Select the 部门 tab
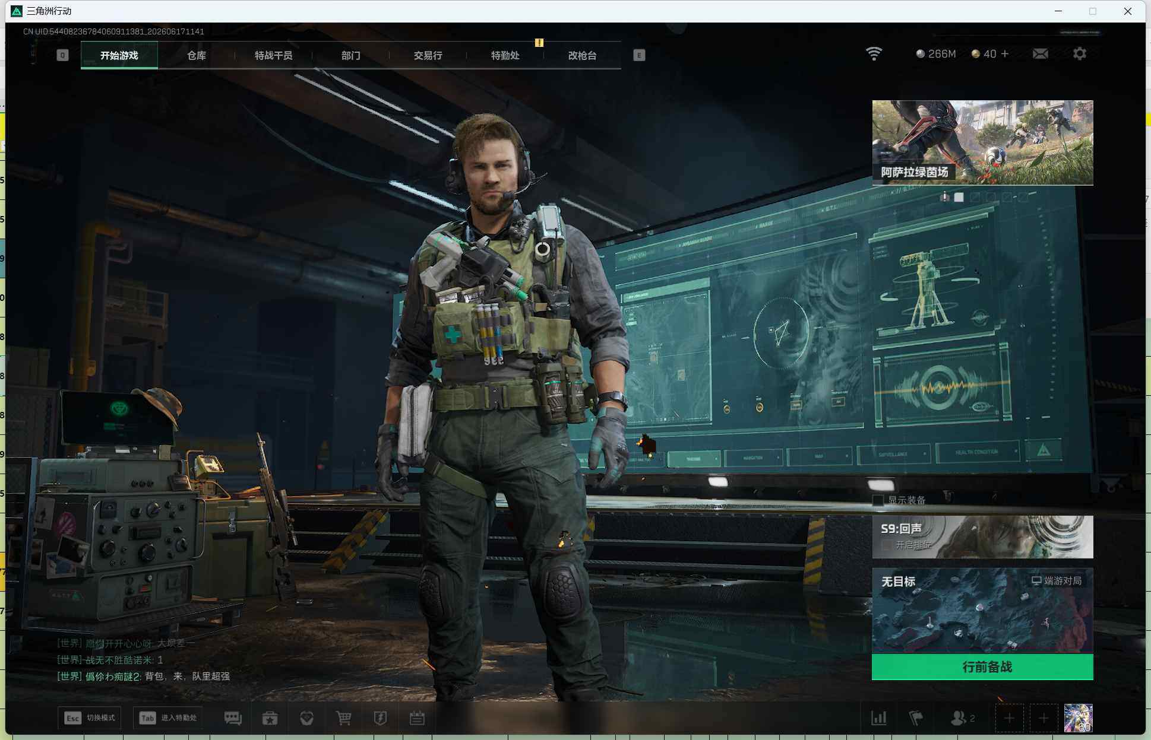Image resolution: width=1151 pixels, height=740 pixels. [x=351, y=55]
